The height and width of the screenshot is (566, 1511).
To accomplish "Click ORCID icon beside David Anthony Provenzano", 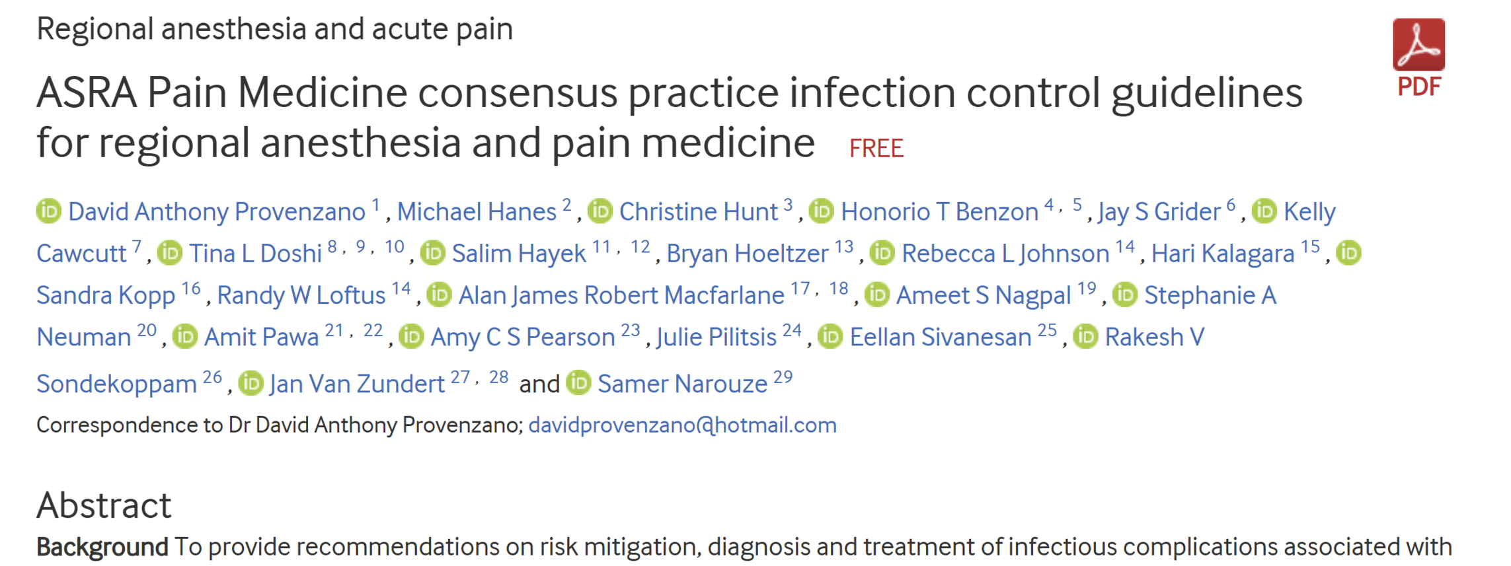I will point(49,211).
